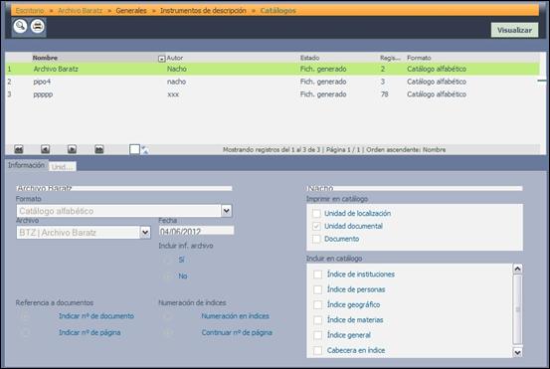The width and height of the screenshot is (550, 369).
Task: Click the catalog name field Archivo Baratz
Action: [124, 188]
